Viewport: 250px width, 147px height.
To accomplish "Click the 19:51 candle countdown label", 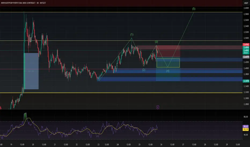I will click(246, 53).
